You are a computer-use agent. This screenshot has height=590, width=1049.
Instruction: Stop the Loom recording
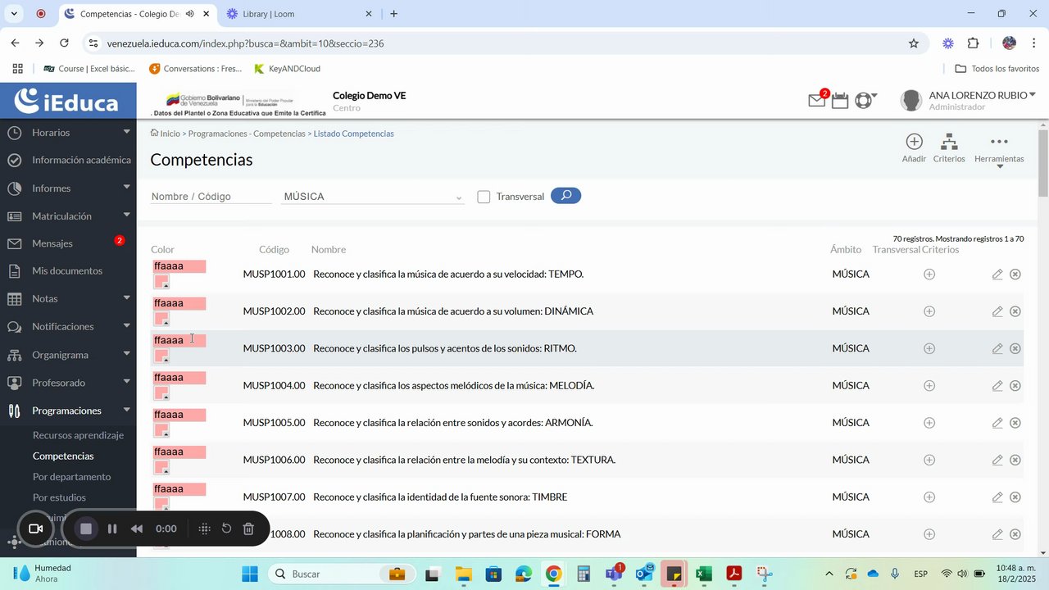coord(85,529)
